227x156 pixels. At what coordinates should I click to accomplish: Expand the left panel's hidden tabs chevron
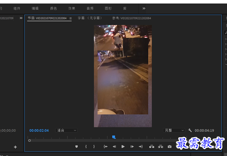pos(21,18)
